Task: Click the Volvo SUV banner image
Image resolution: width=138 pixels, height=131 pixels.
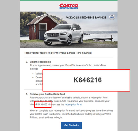Action: pos(69,29)
